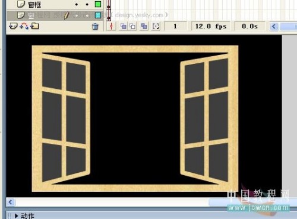
Task: Click the Add Motion Guide icon
Action: tap(24, 26)
